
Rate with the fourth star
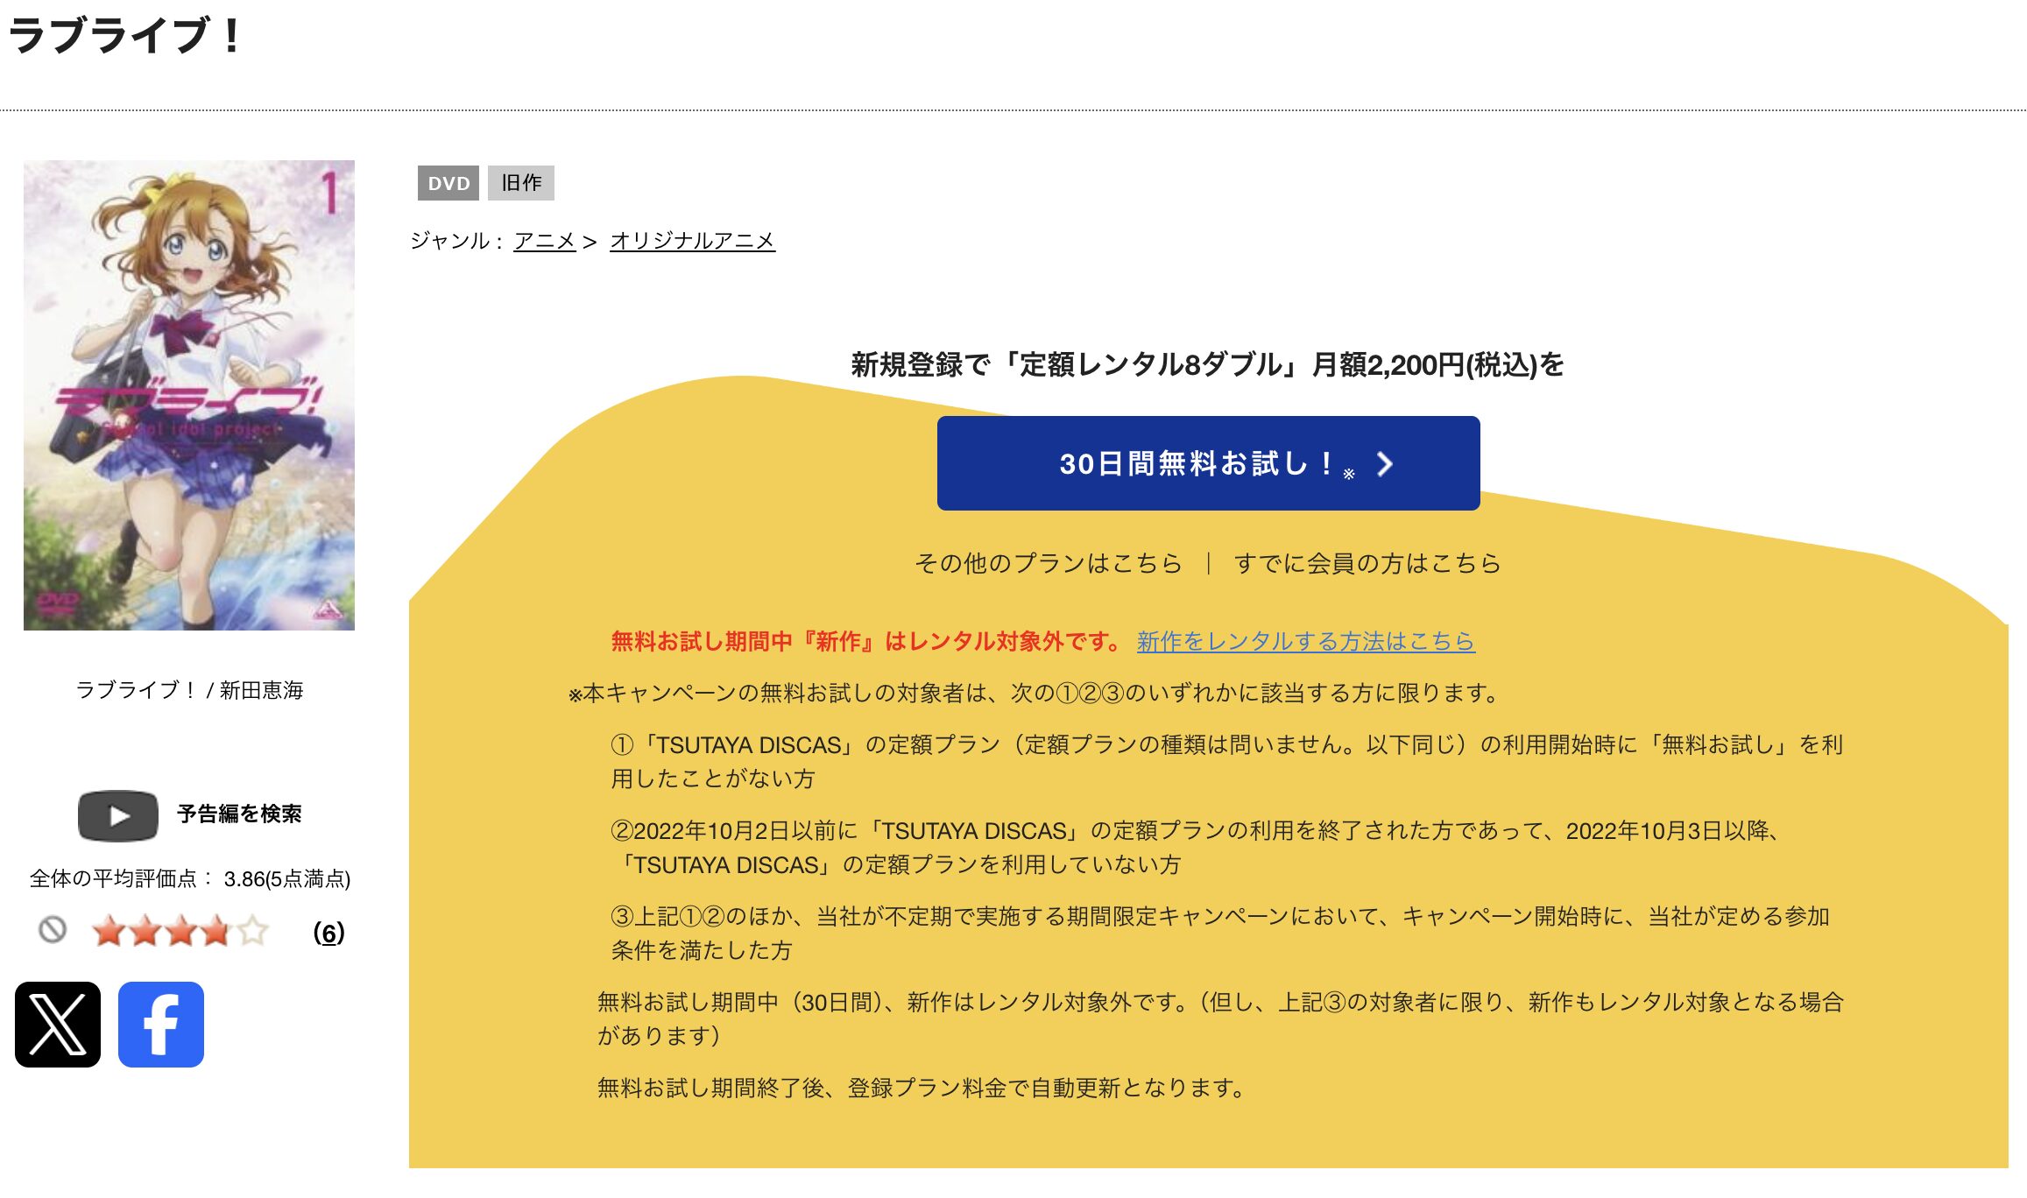tap(216, 931)
